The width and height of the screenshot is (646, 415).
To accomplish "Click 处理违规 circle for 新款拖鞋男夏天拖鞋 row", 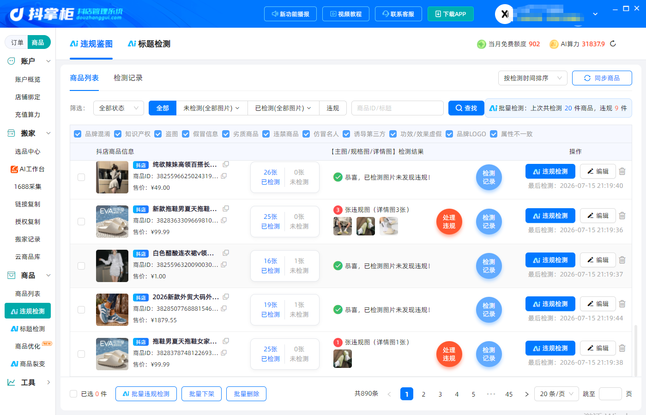I will [x=449, y=222].
